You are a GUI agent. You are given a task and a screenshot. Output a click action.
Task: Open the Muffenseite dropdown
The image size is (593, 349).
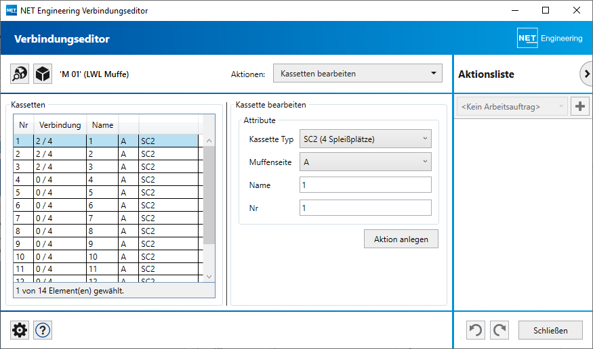click(365, 162)
